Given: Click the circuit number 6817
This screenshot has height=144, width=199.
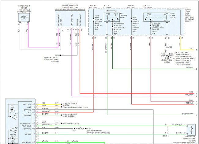Looking at the screenshot, I should (56, 103).
